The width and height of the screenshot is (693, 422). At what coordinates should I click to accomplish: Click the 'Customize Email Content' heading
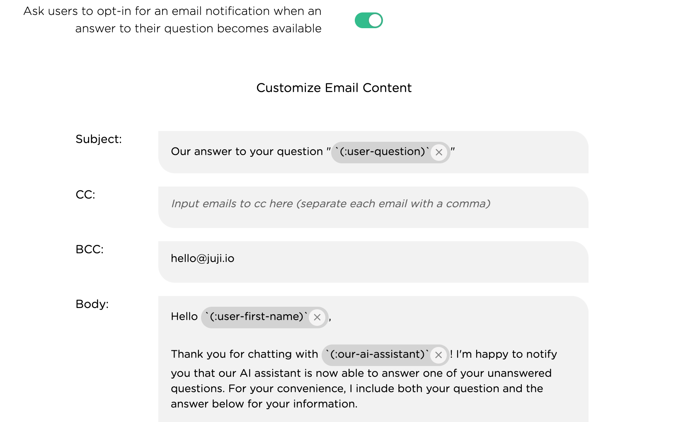(334, 88)
